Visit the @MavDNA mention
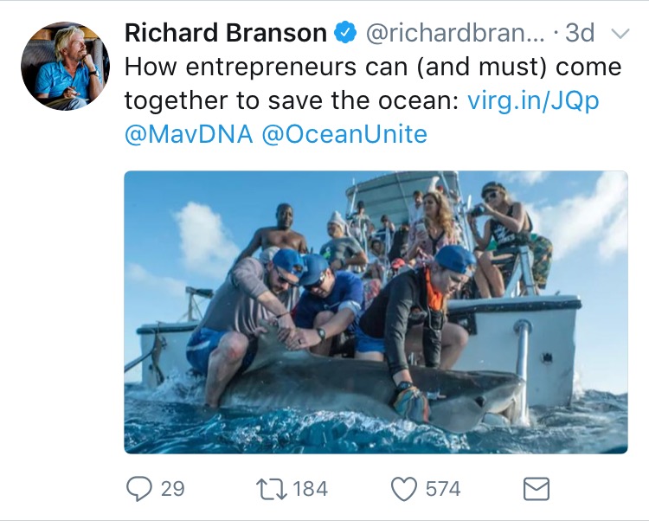 coord(189,134)
